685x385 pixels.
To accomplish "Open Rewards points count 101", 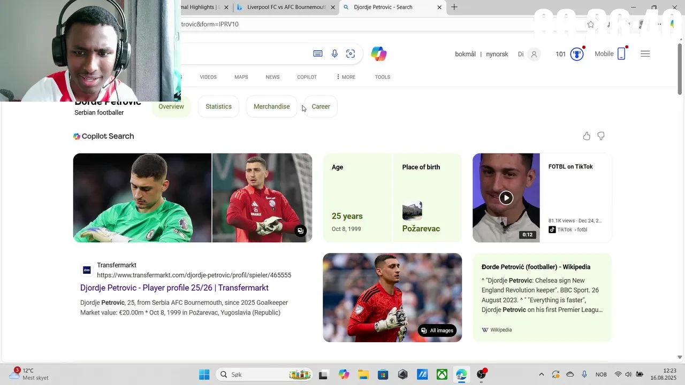I will (561, 54).
